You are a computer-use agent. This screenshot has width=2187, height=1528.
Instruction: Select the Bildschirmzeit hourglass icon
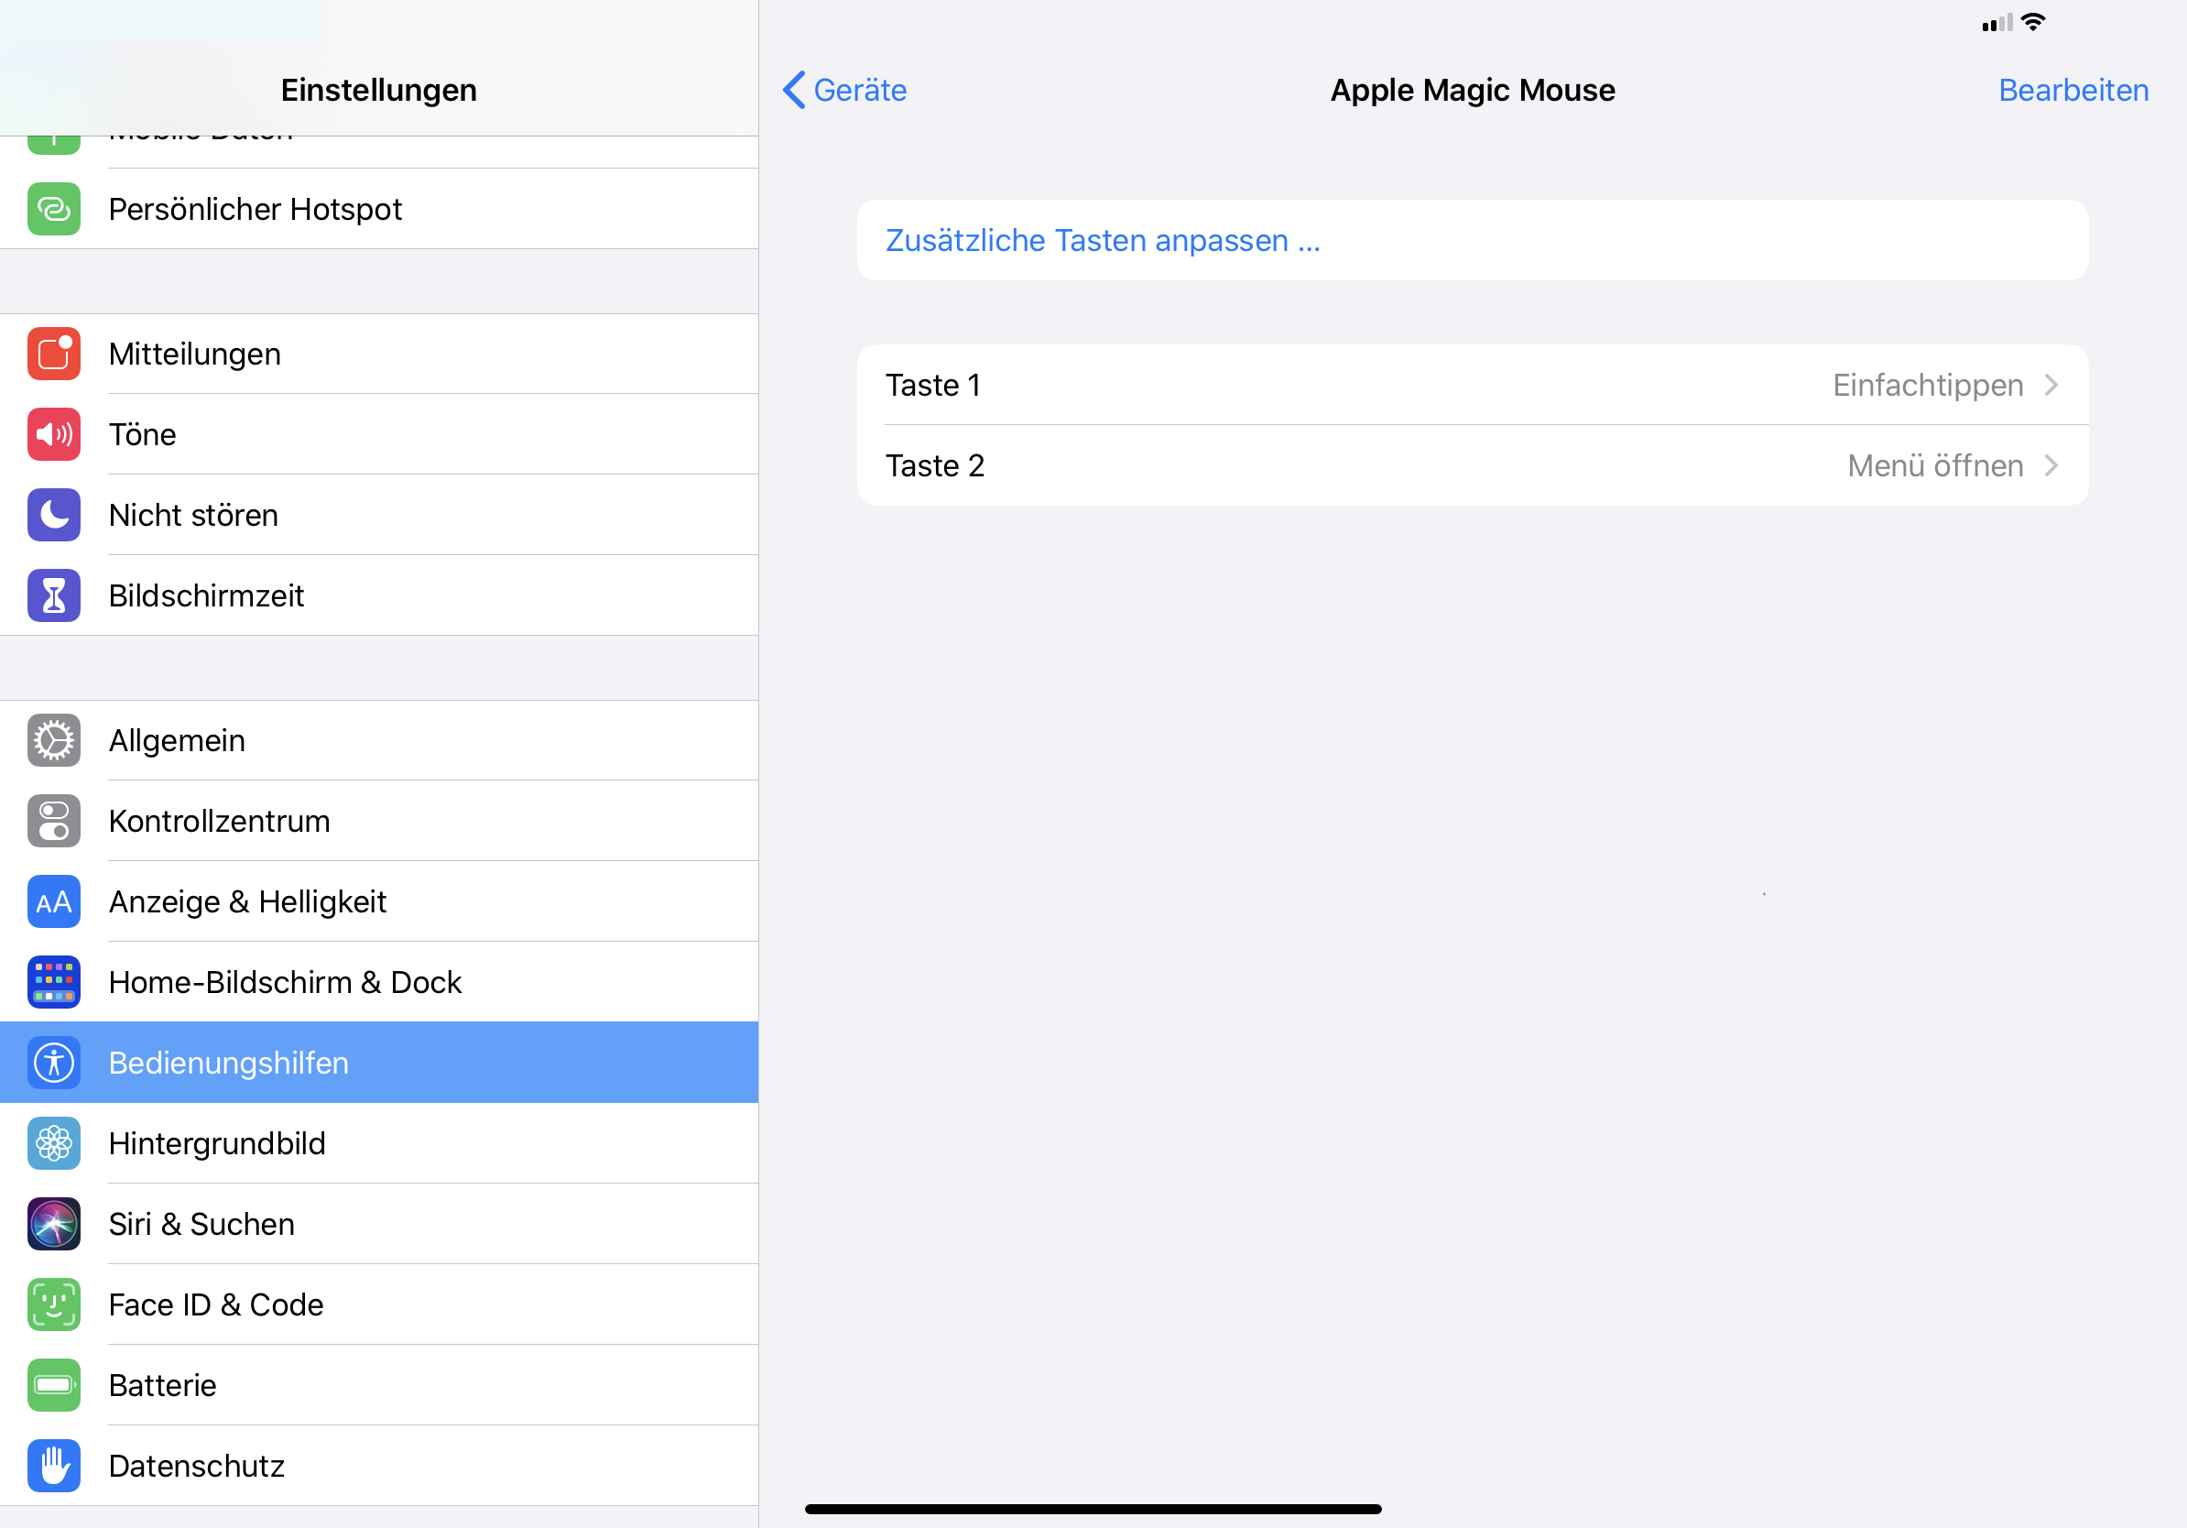(x=53, y=595)
